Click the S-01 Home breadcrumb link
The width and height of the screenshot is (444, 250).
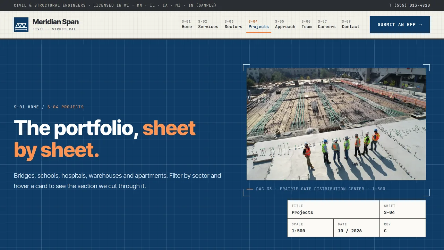(26, 107)
